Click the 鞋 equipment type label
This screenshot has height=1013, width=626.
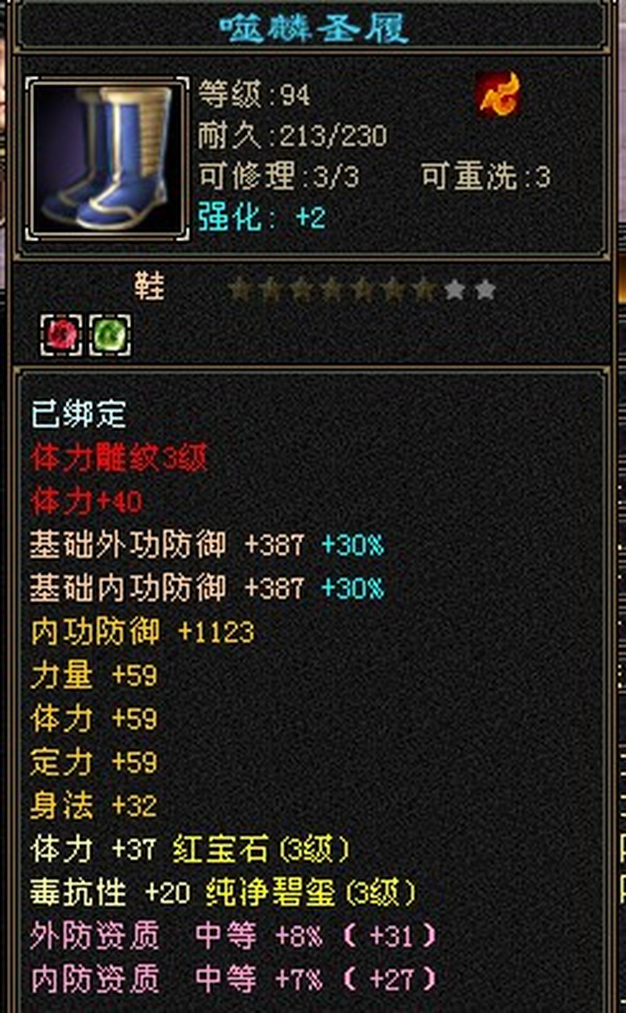(x=149, y=287)
